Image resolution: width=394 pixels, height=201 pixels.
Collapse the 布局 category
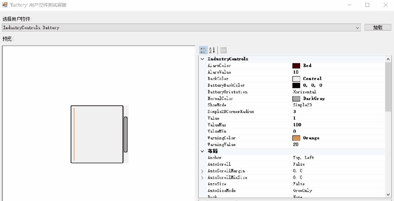point(202,151)
